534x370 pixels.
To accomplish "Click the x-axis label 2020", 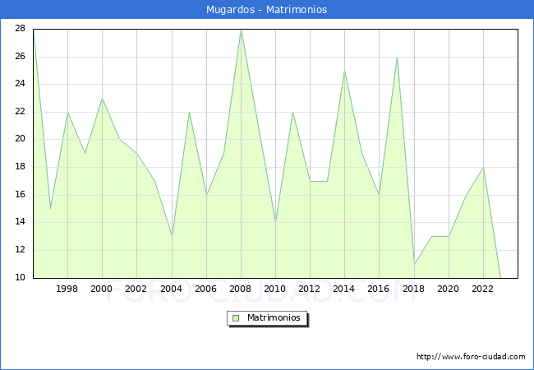I will 449,289.
